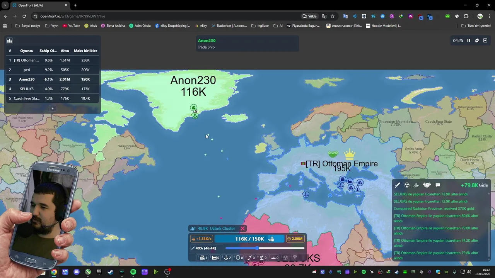Click the 2.09M gold indicator
The width and height of the screenshot is (495, 278).
pyautogui.click(x=295, y=239)
